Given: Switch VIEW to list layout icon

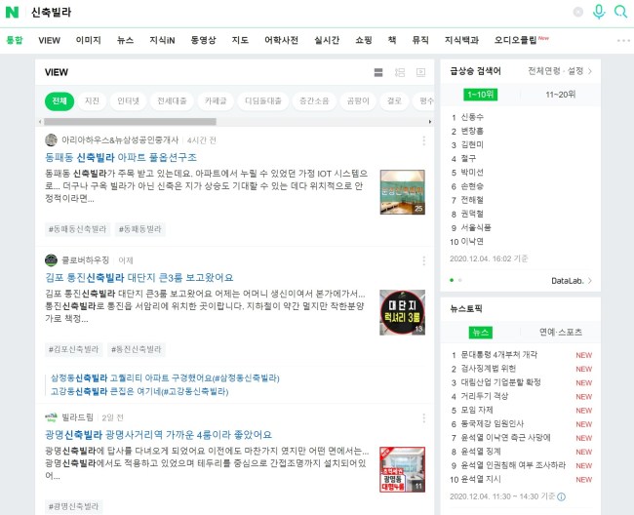Looking at the screenshot, I should (378, 72).
